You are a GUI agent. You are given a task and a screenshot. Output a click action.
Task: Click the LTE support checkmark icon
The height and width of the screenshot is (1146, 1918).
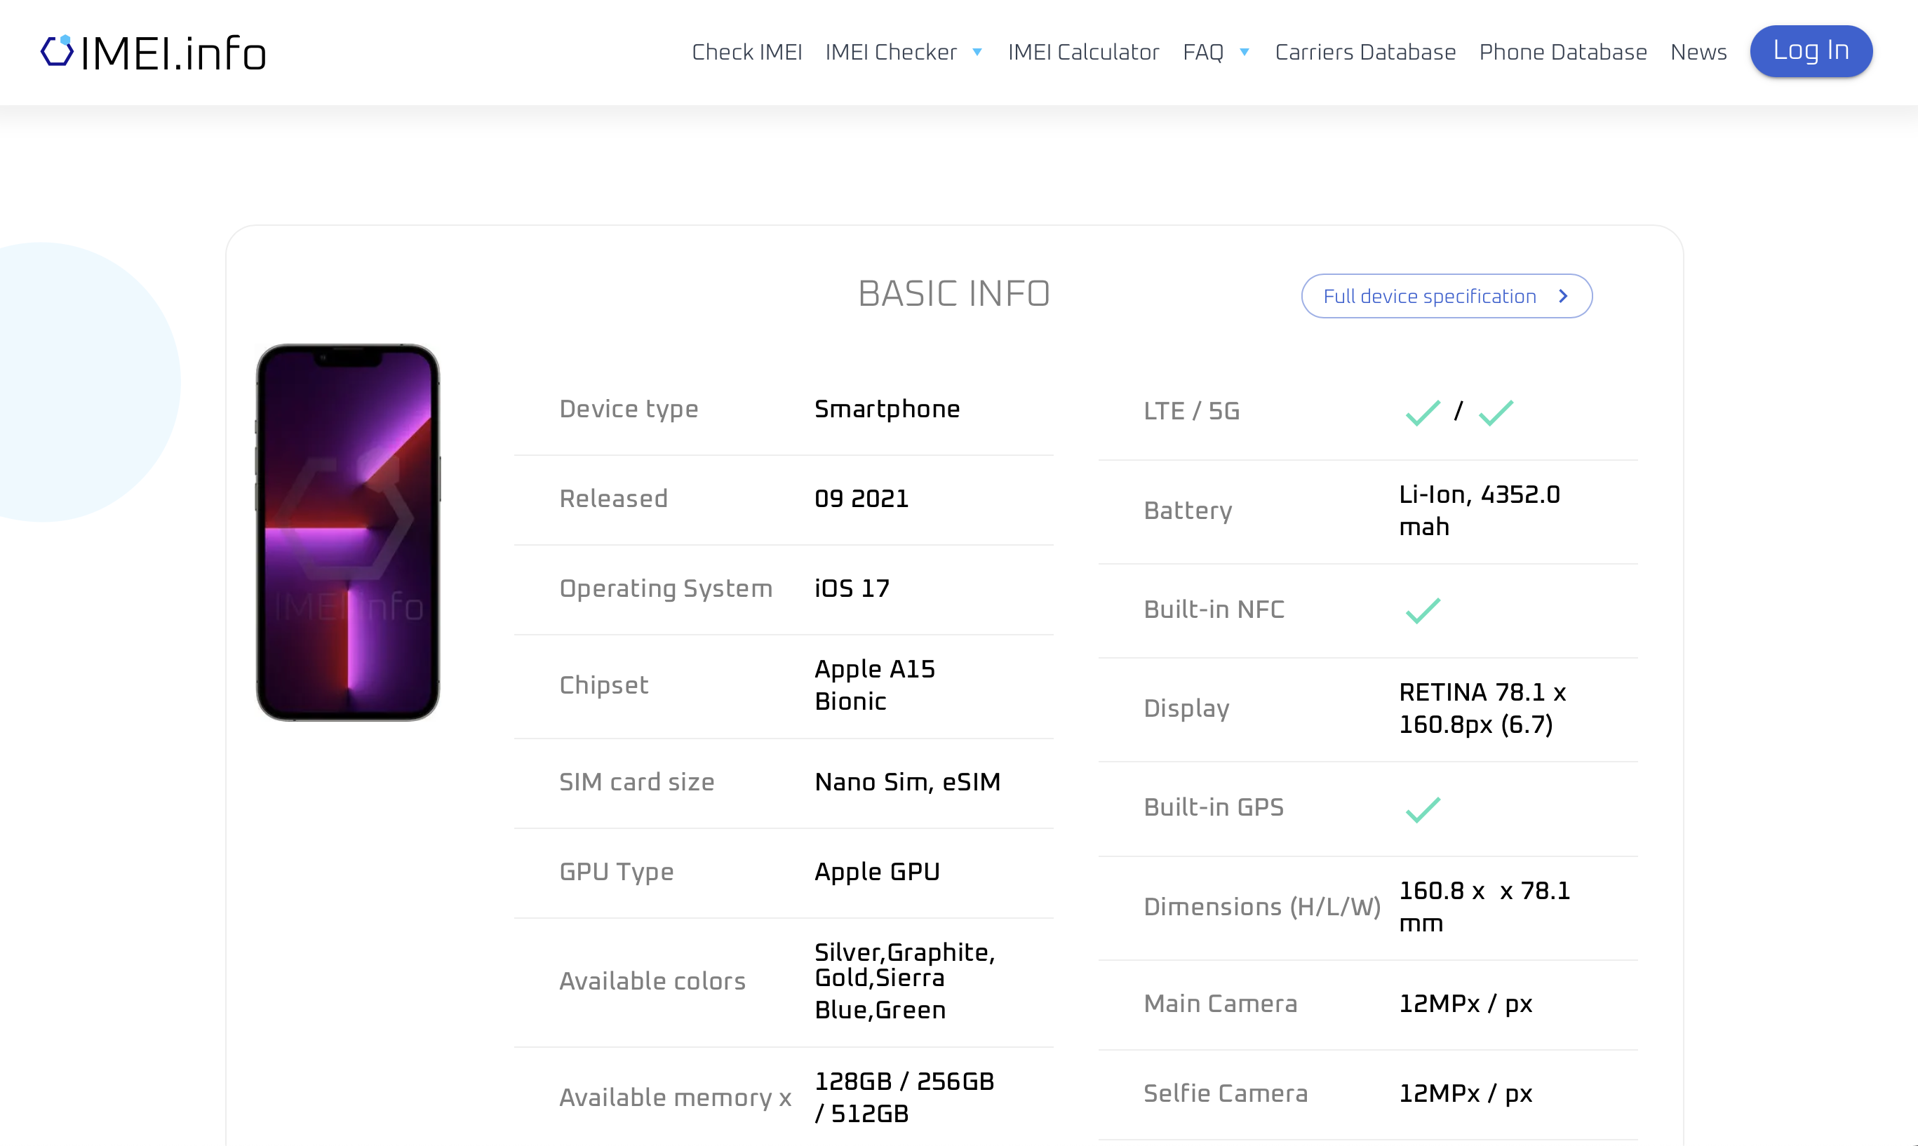pos(1422,412)
